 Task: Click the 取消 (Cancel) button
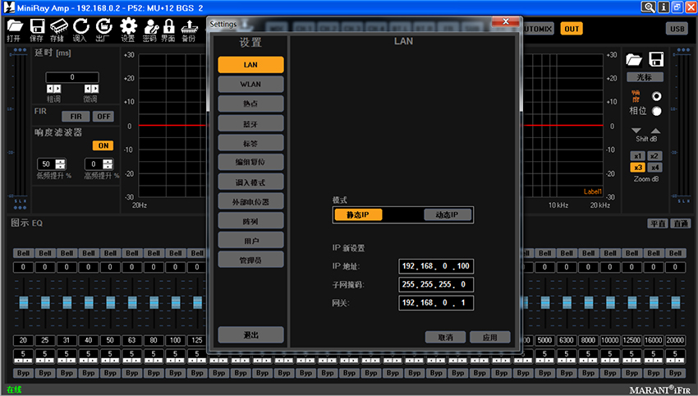pyautogui.click(x=446, y=337)
